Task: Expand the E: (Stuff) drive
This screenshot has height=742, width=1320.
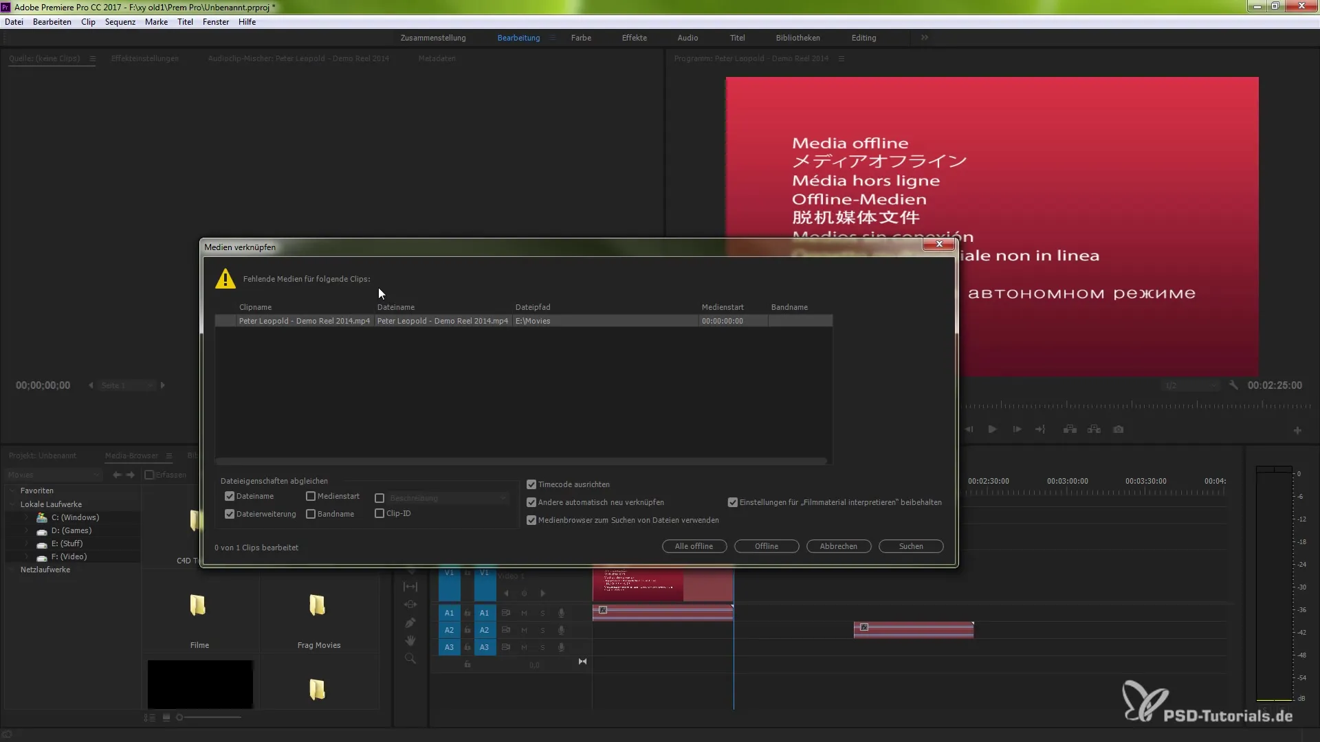Action: click(27, 543)
